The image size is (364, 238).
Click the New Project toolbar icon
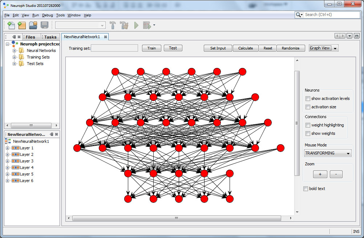point(22,25)
